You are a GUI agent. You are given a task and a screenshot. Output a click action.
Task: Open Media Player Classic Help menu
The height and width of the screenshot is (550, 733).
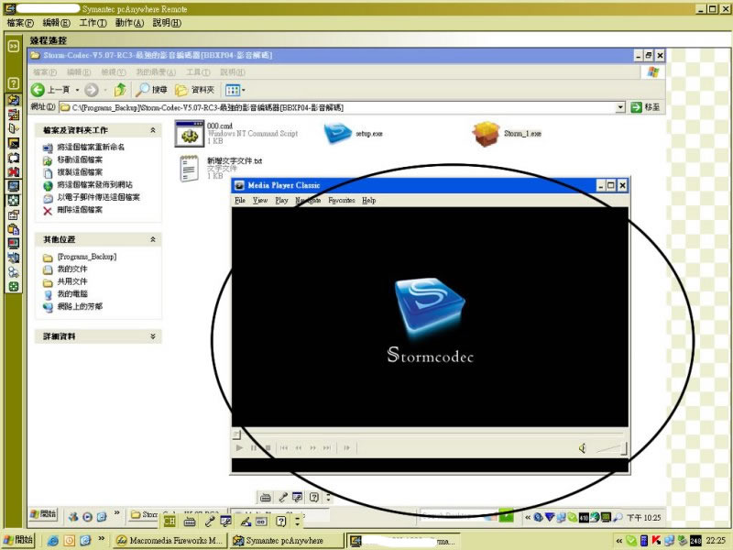point(368,200)
